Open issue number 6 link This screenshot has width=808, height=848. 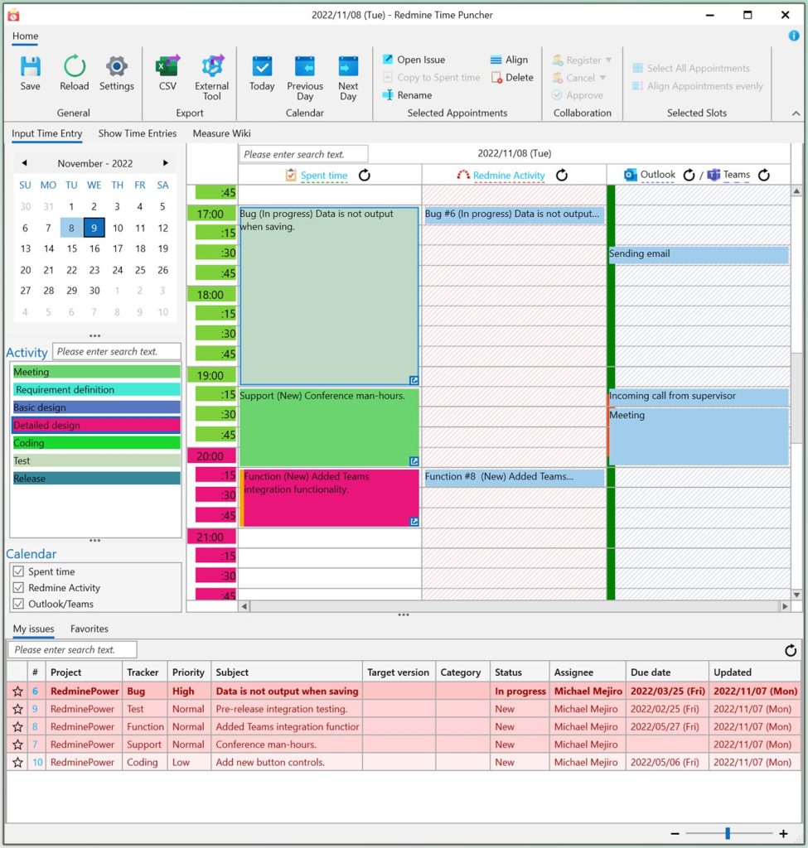point(35,691)
